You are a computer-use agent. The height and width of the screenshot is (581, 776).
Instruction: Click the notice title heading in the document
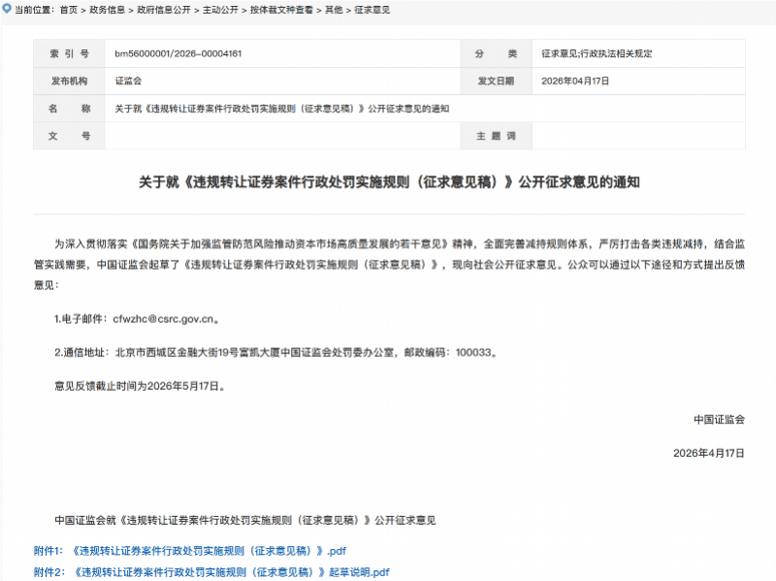click(388, 178)
